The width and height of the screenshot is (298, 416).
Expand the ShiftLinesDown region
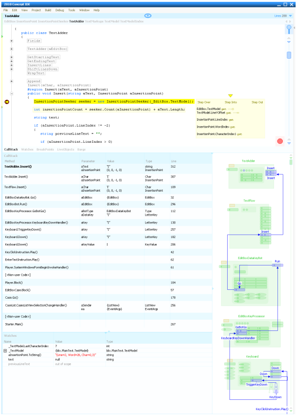11,69
